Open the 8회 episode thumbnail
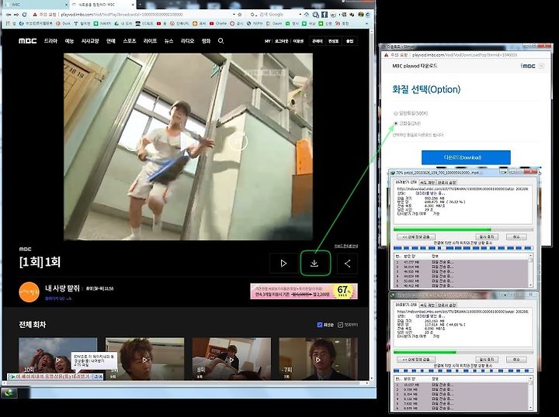The image size is (559, 417). click(x=231, y=359)
